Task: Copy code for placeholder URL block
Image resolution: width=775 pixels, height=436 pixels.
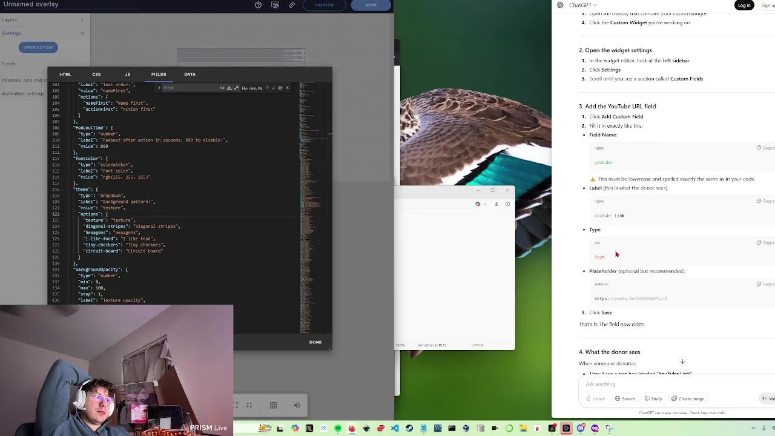Action: 765,284
